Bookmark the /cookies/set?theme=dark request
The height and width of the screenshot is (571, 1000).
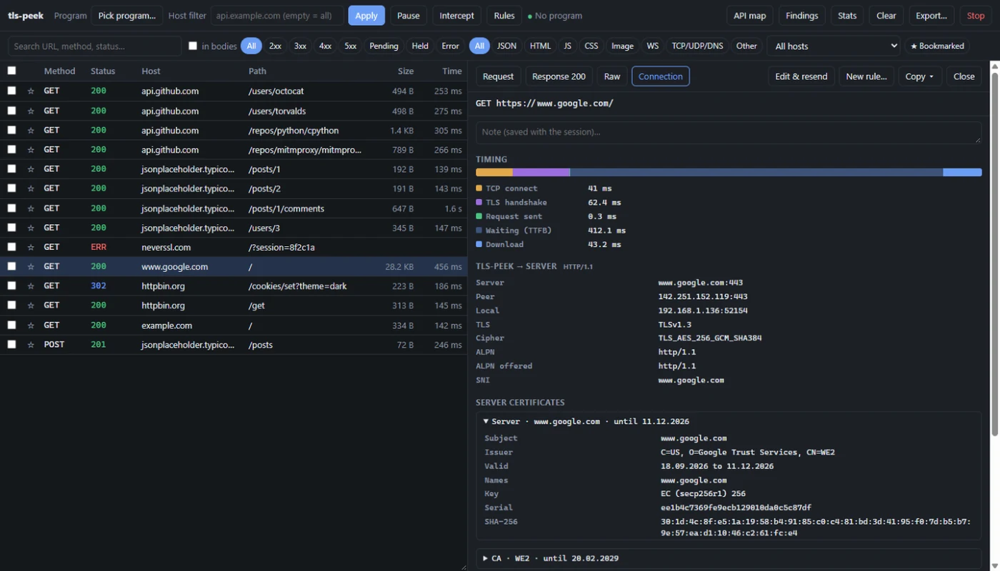[x=31, y=286]
